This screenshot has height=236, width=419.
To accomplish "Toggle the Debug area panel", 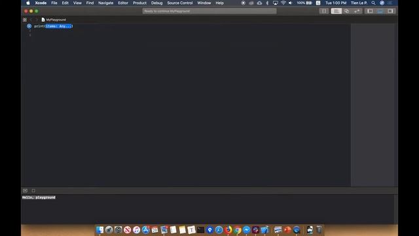I will click(x=380, y=11).
